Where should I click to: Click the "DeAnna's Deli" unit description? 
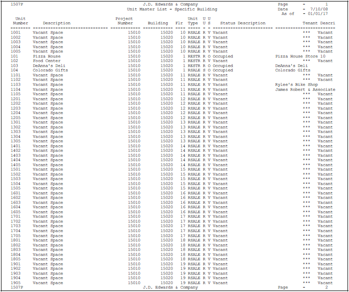point(49,65)
